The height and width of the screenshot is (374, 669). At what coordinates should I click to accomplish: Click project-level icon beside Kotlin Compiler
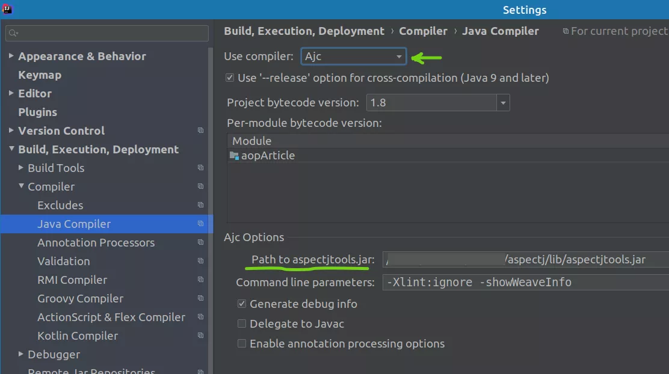click(201, 336)
